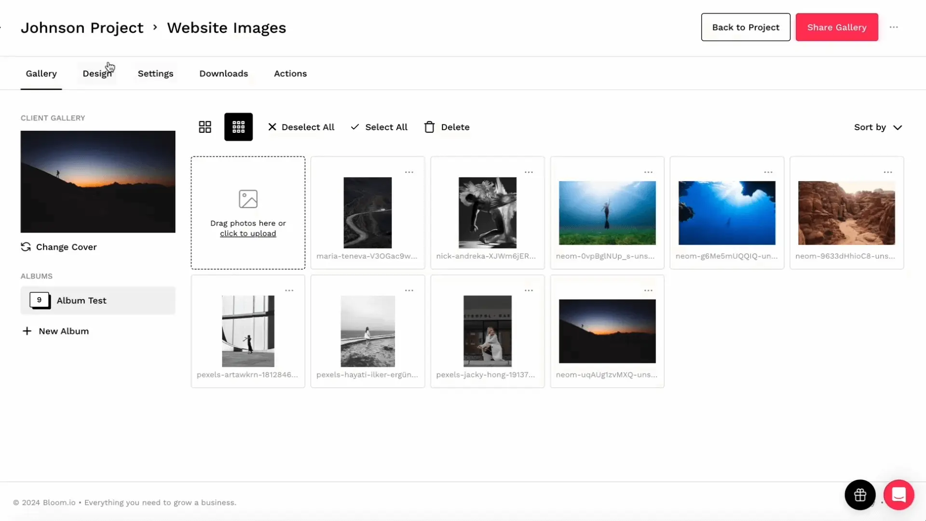The image size is (926, 521).
Task: Open the chat support bubble
Action: pos(899,495)
